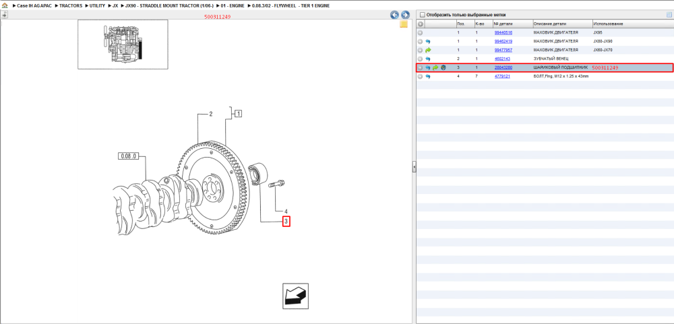Viewport: 674px width, 324px height.
Task: Add part 99462419 using its plus icon
Action: click(421, 42)
